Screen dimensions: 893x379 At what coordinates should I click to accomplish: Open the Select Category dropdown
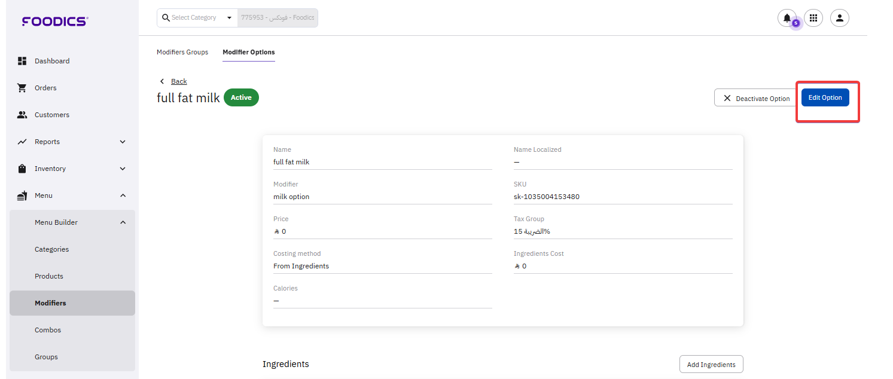tap(197, 18)
